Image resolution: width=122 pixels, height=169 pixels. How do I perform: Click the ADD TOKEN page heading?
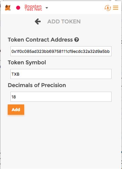[64, 21]
